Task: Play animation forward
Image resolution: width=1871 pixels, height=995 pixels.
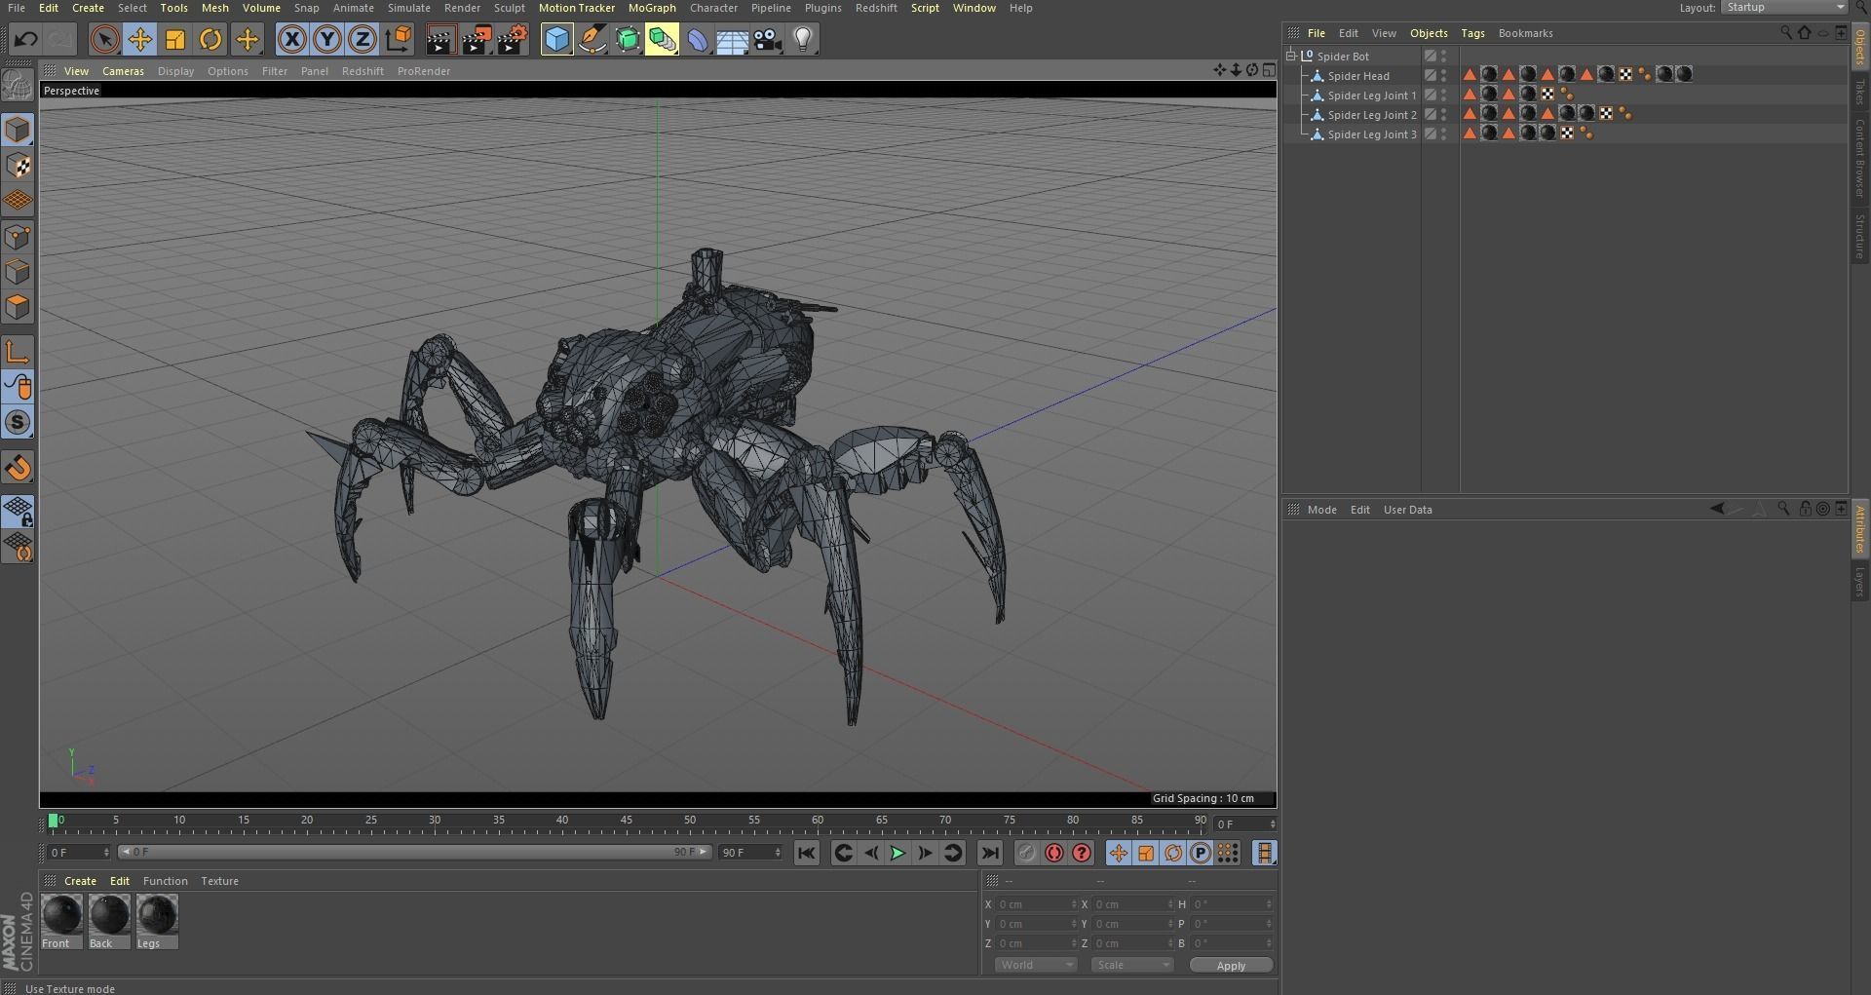Action: pos(897,854)
